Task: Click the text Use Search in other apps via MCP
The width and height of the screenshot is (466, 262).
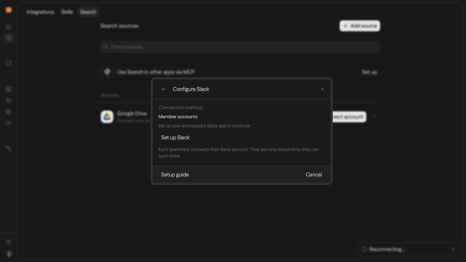Action: tap(156, 72)
